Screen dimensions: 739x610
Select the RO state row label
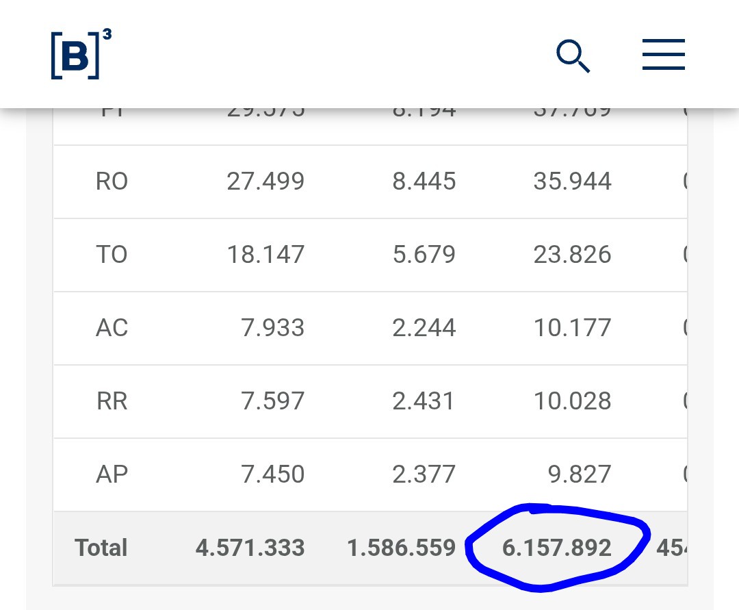[112, 181]
